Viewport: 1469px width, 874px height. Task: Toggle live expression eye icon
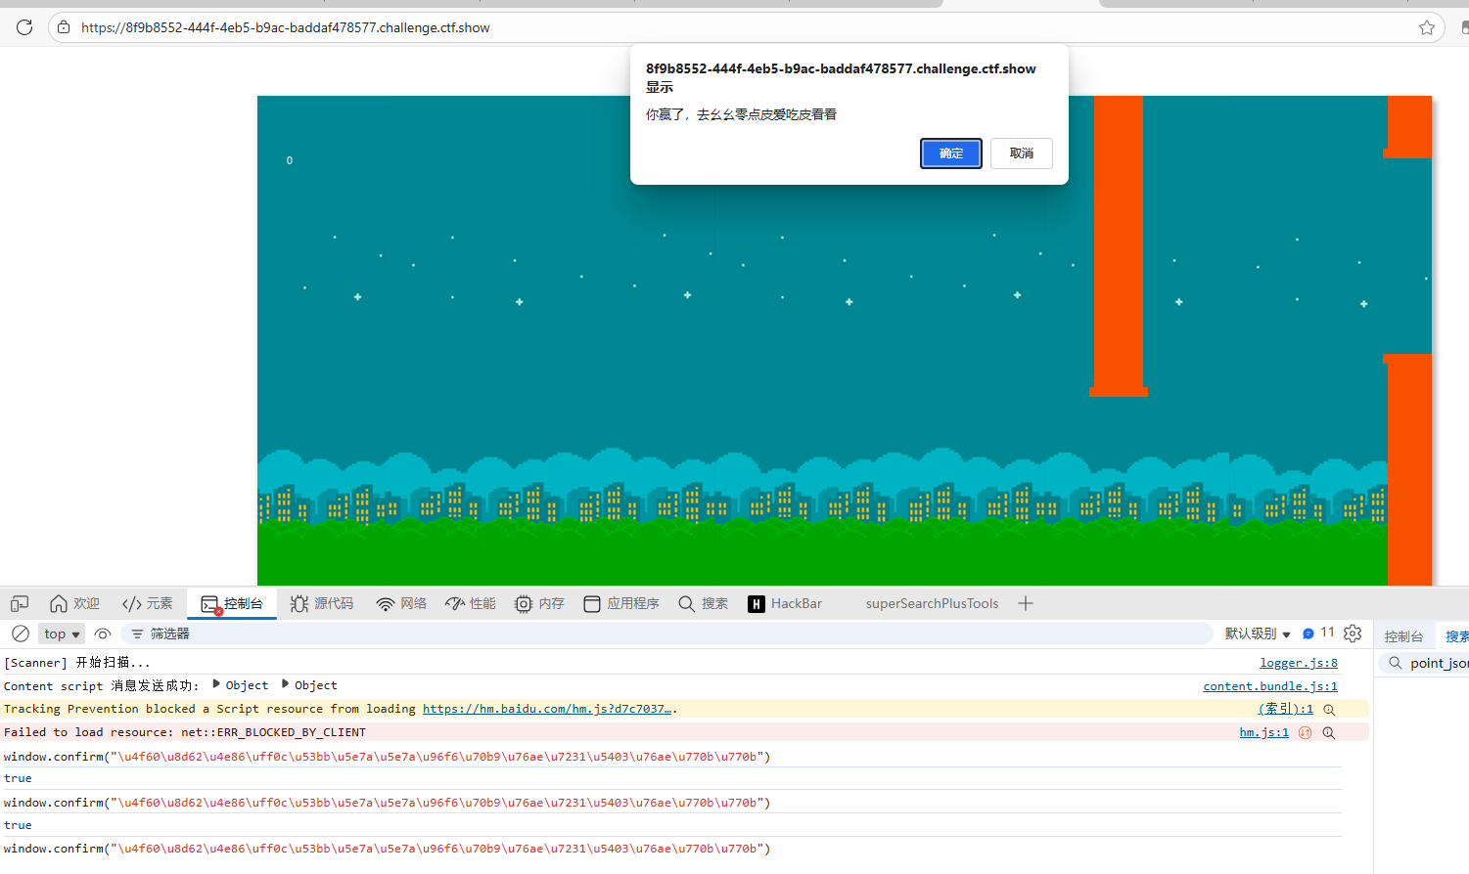pyautogui.click(x=103, y=634)
